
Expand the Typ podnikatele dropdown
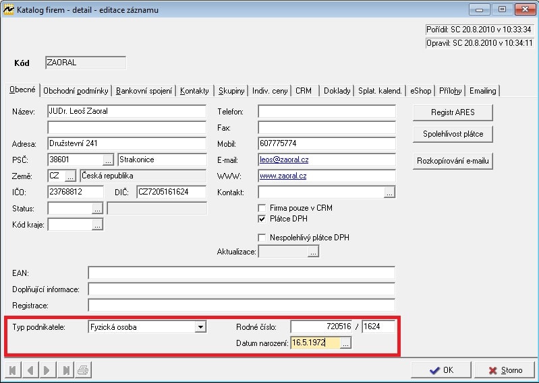[200, 326]
